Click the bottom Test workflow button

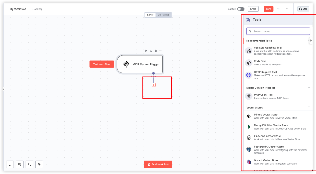[x=158, y=164]
